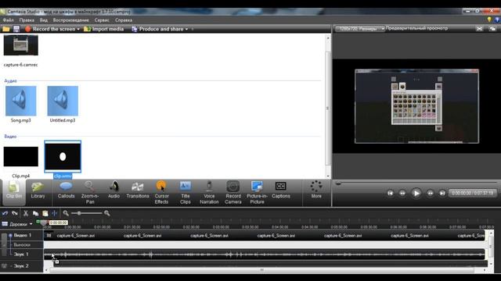The image size is (501, 281).
Task: Open Cursor Effects
Action: pyautogui.click(x=161, y=193)
